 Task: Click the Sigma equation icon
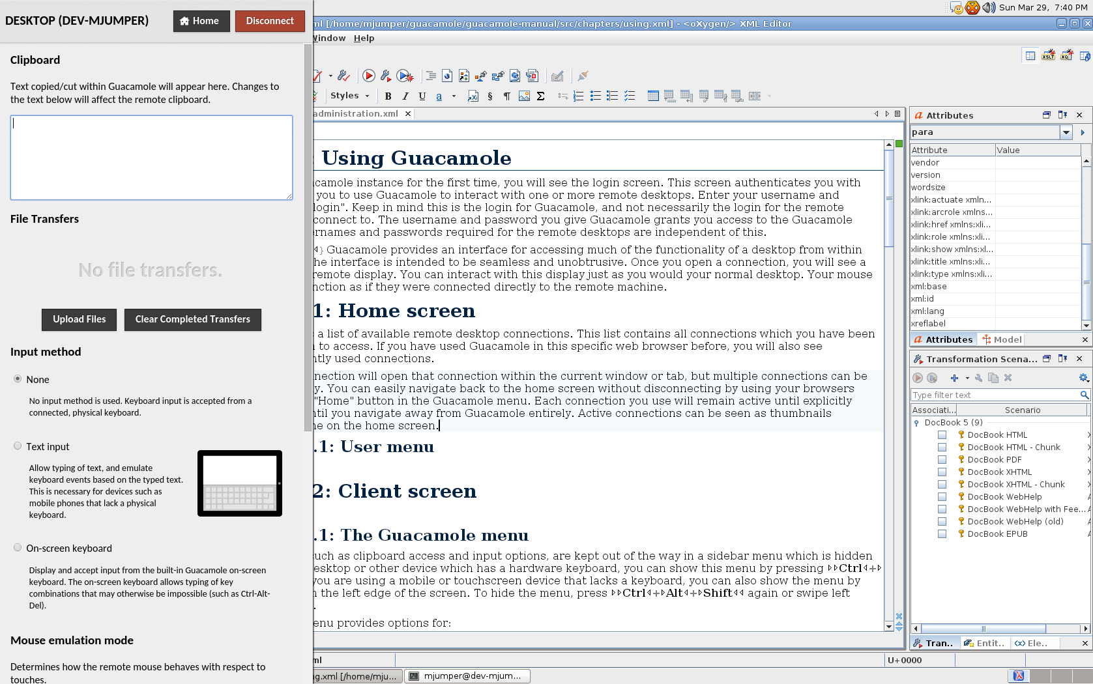[x=540, y=96]
